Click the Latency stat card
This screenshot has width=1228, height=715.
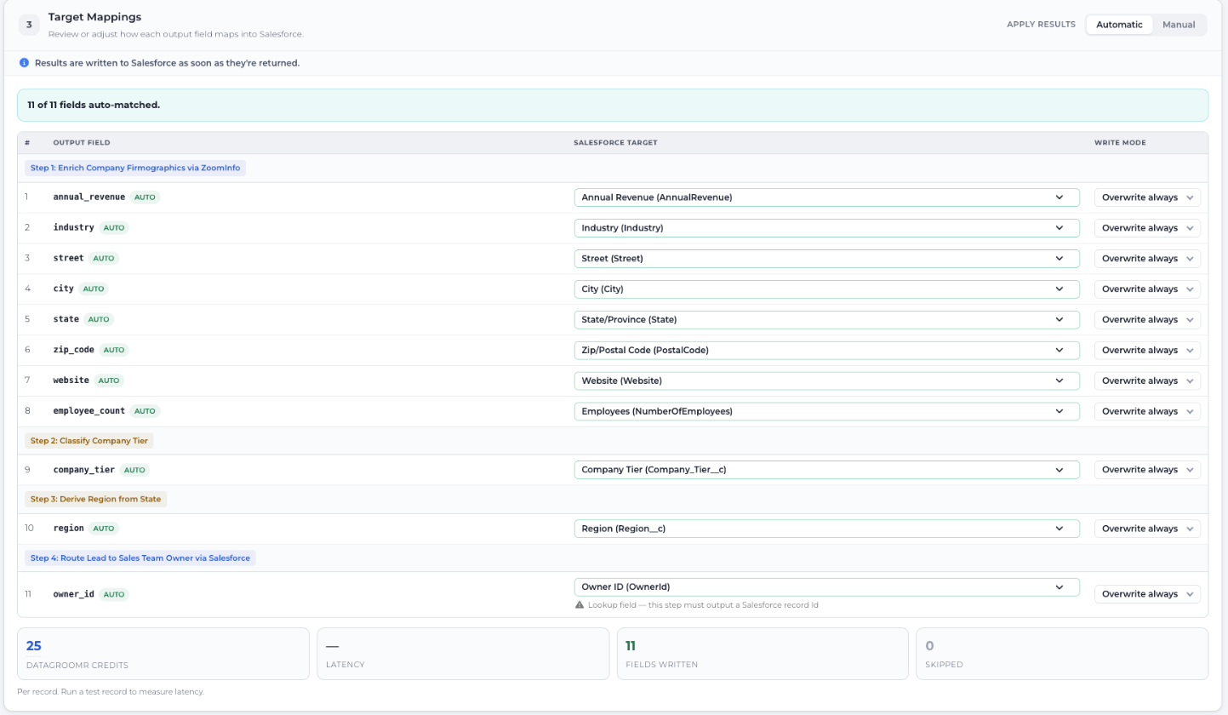[463, 654]
